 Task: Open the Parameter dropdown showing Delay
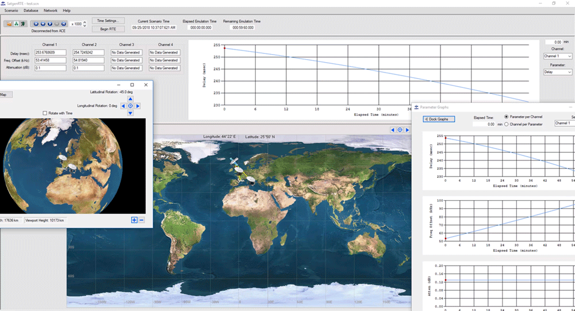coord(558,72)
